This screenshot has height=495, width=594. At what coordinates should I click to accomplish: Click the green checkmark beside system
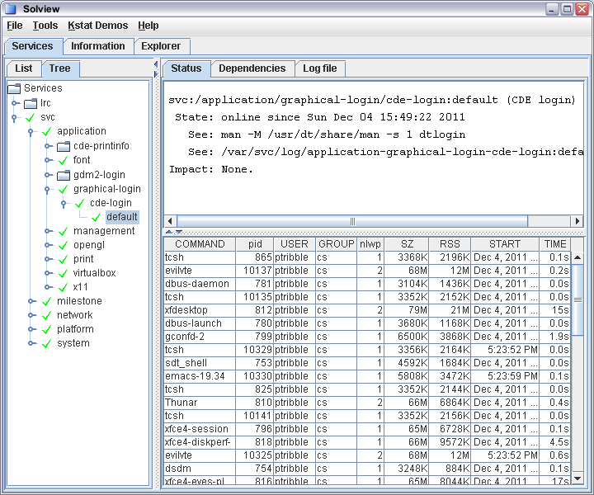pos(46,343)
